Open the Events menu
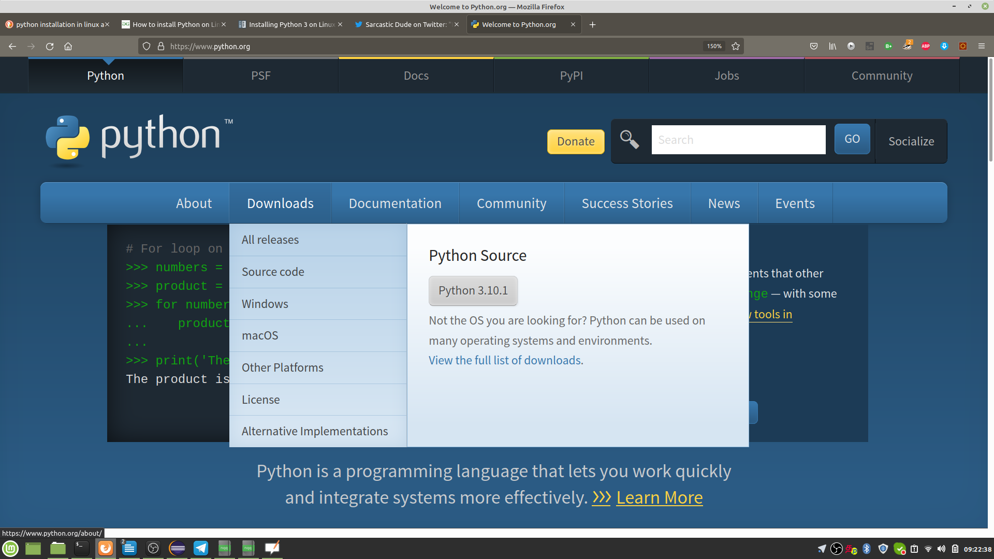The height and width of the screenshot is (559, 994). pyautogui.click(x=795, y=203)
